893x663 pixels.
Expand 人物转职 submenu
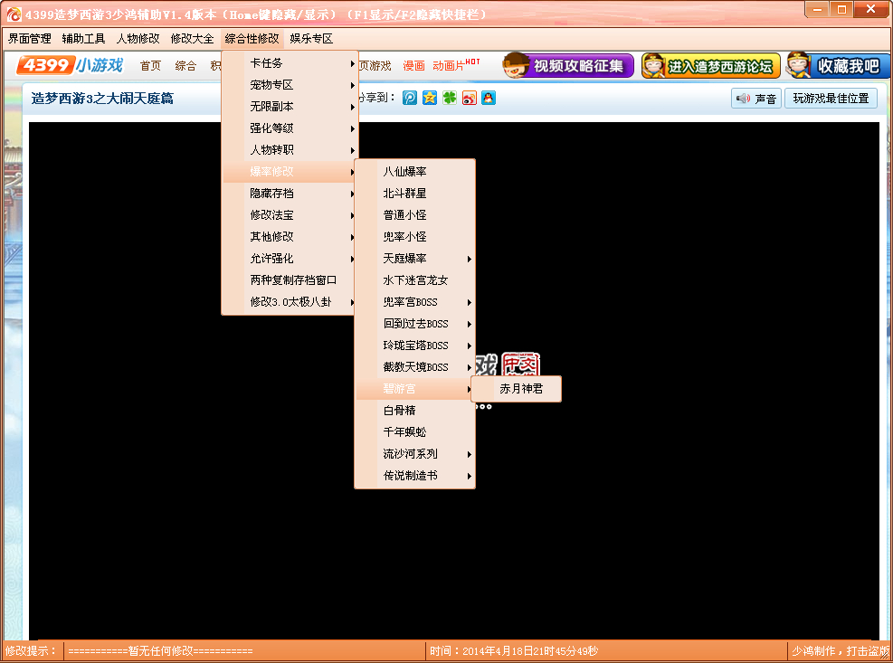coord(290,150)
